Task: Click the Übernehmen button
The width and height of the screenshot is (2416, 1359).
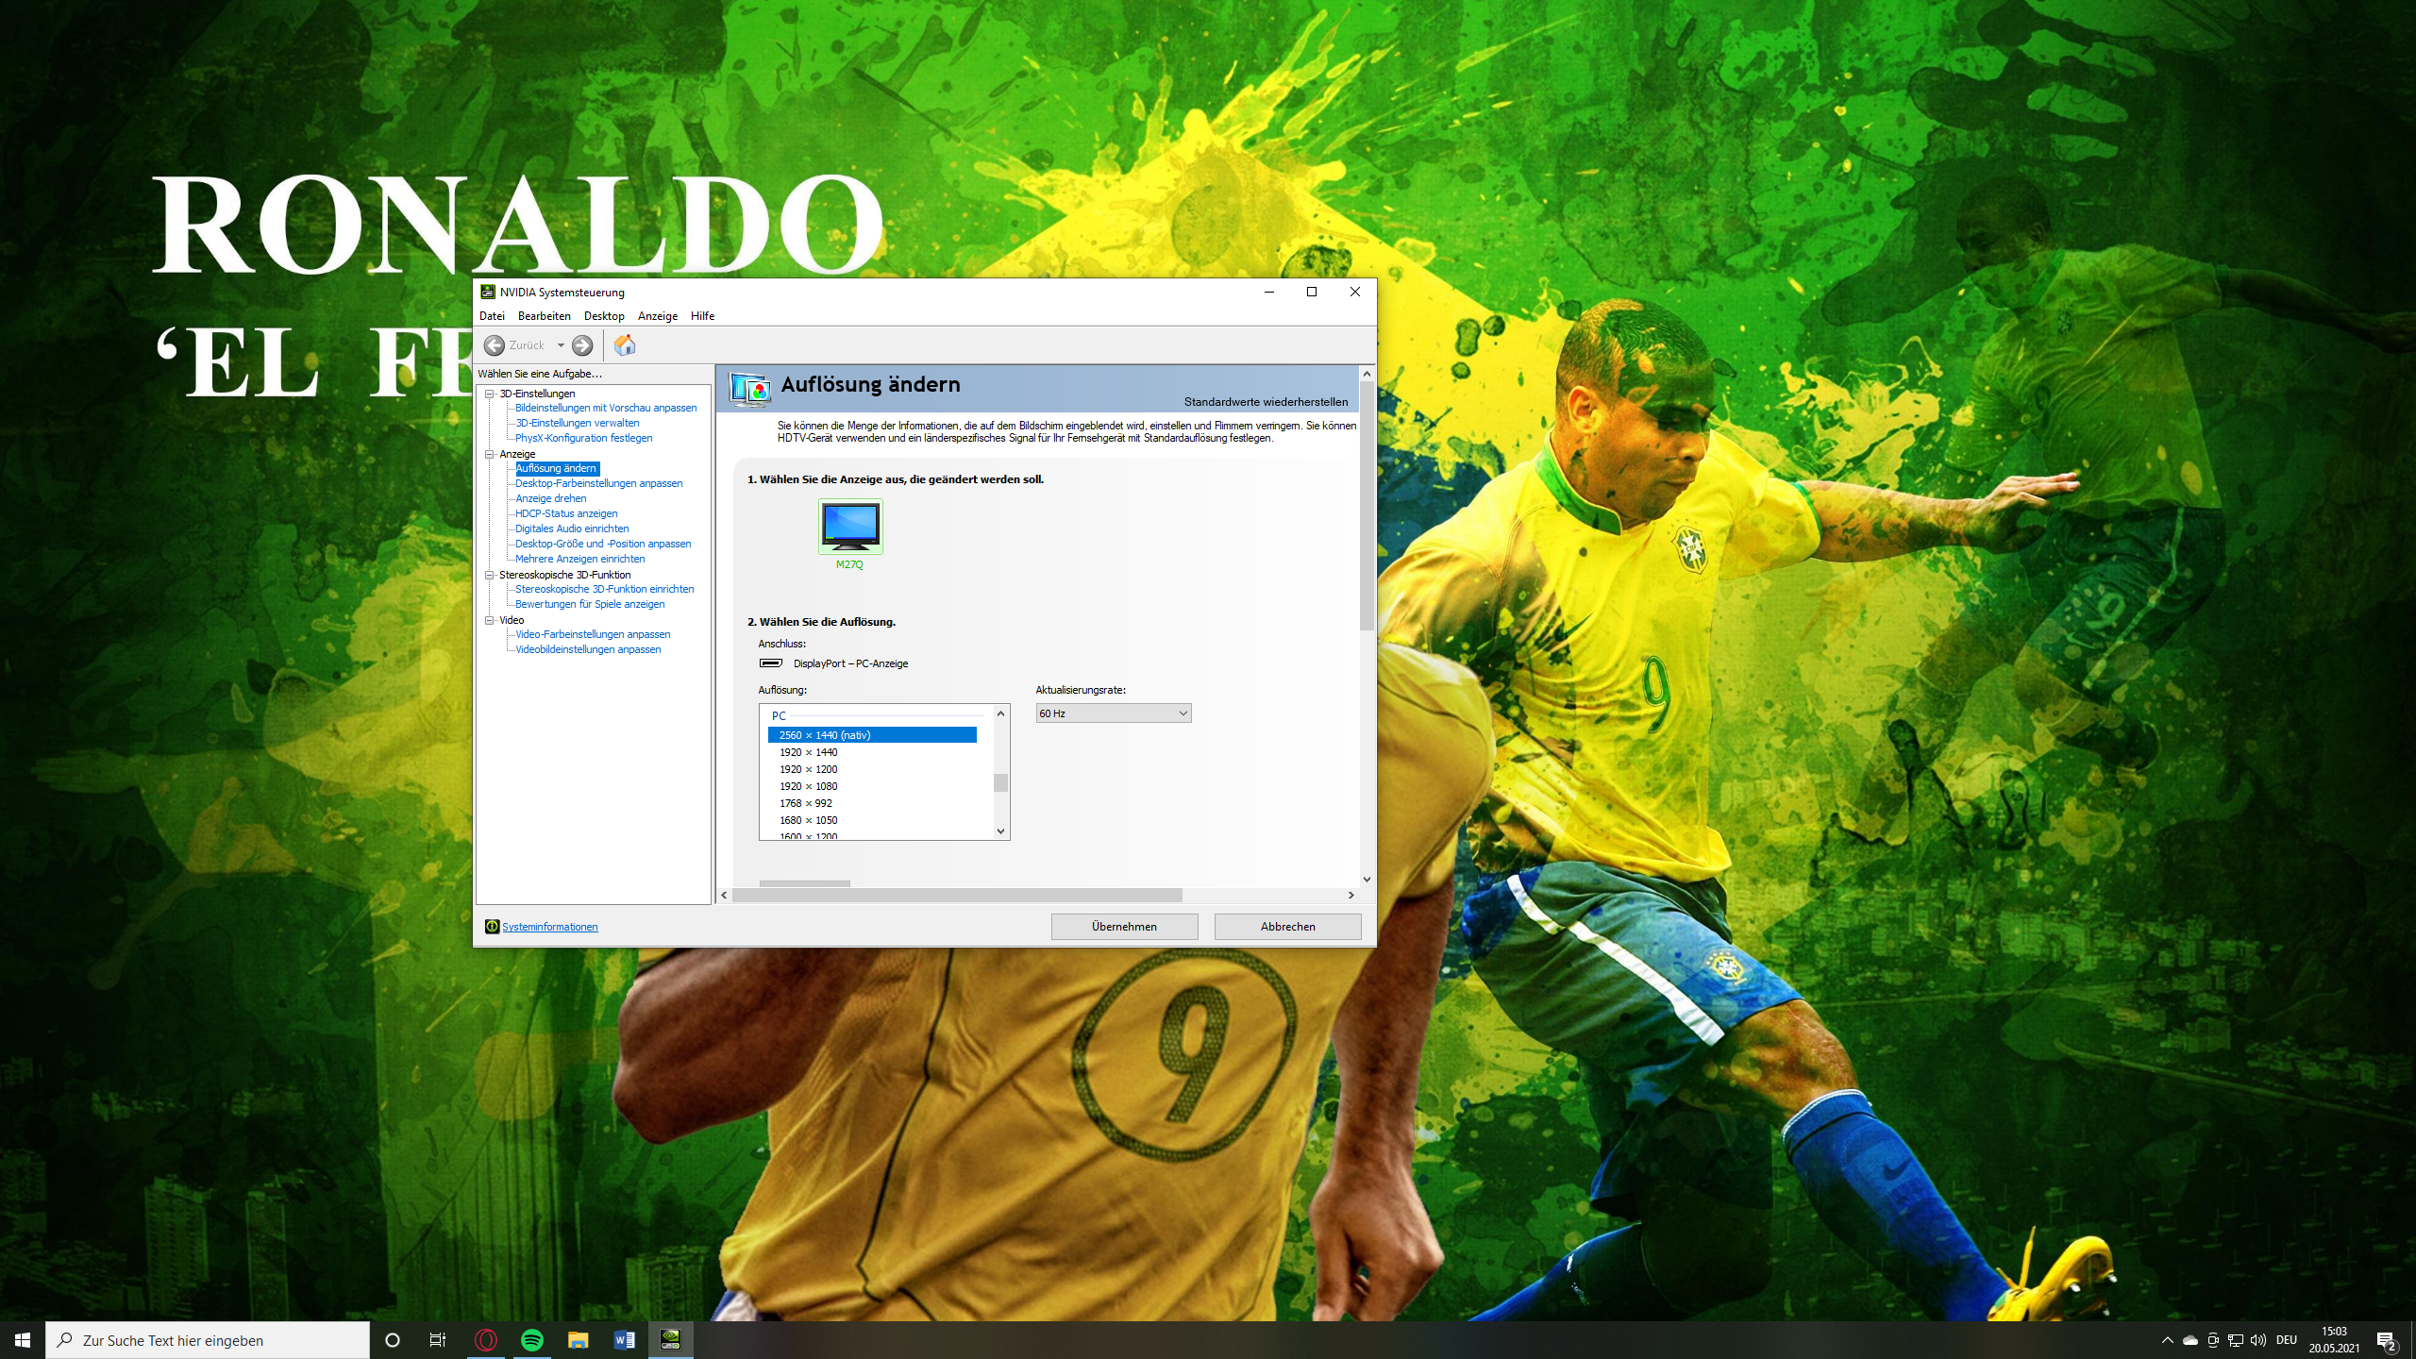Action: tap(1124, 927)
